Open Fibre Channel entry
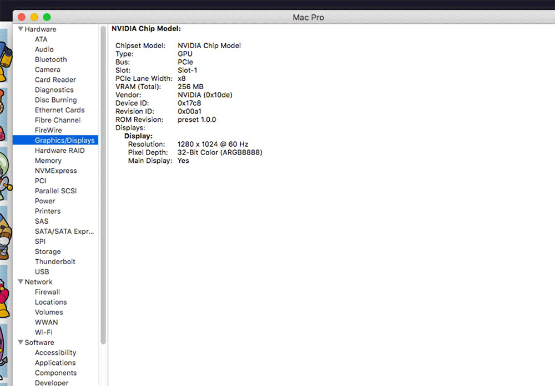Viewport: 555px width, 386px height. 57,120
